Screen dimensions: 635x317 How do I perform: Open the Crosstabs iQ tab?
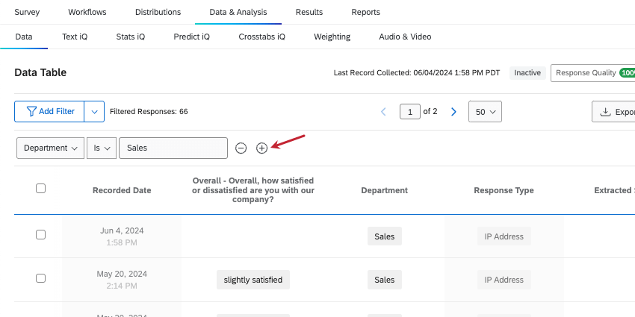coord(261,37)
